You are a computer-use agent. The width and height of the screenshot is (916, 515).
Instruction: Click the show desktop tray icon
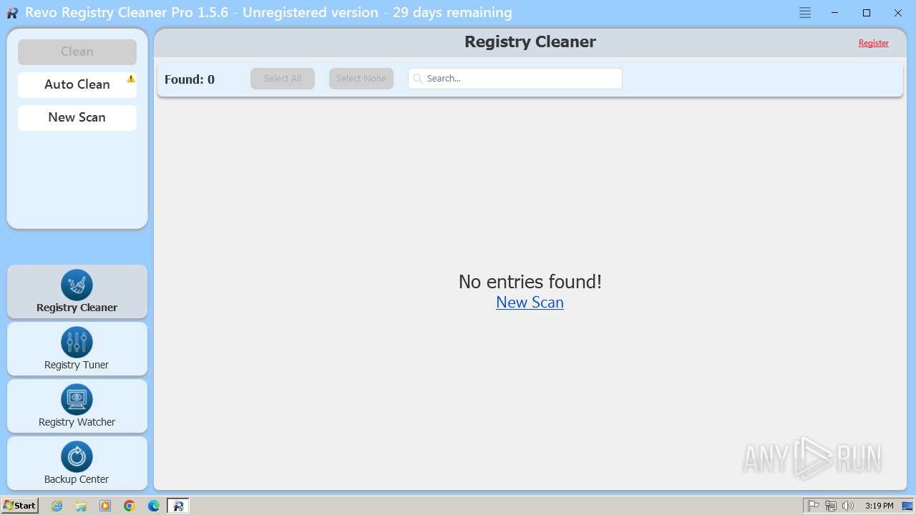907,506
